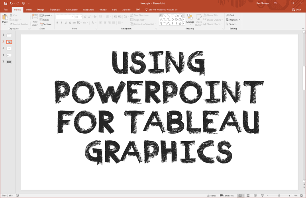Click the Undo arrow icon
Screen dimensions: 306x198
11,3
